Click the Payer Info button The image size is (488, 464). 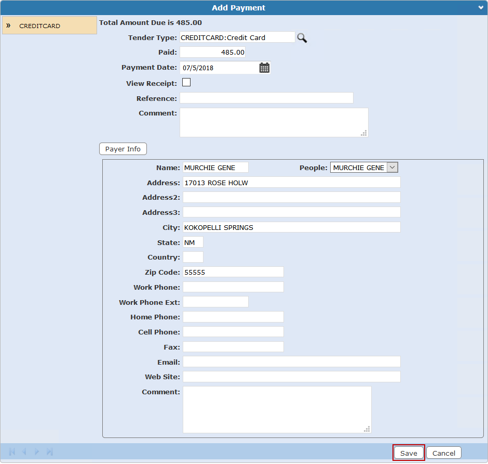(x=123, y=149)
